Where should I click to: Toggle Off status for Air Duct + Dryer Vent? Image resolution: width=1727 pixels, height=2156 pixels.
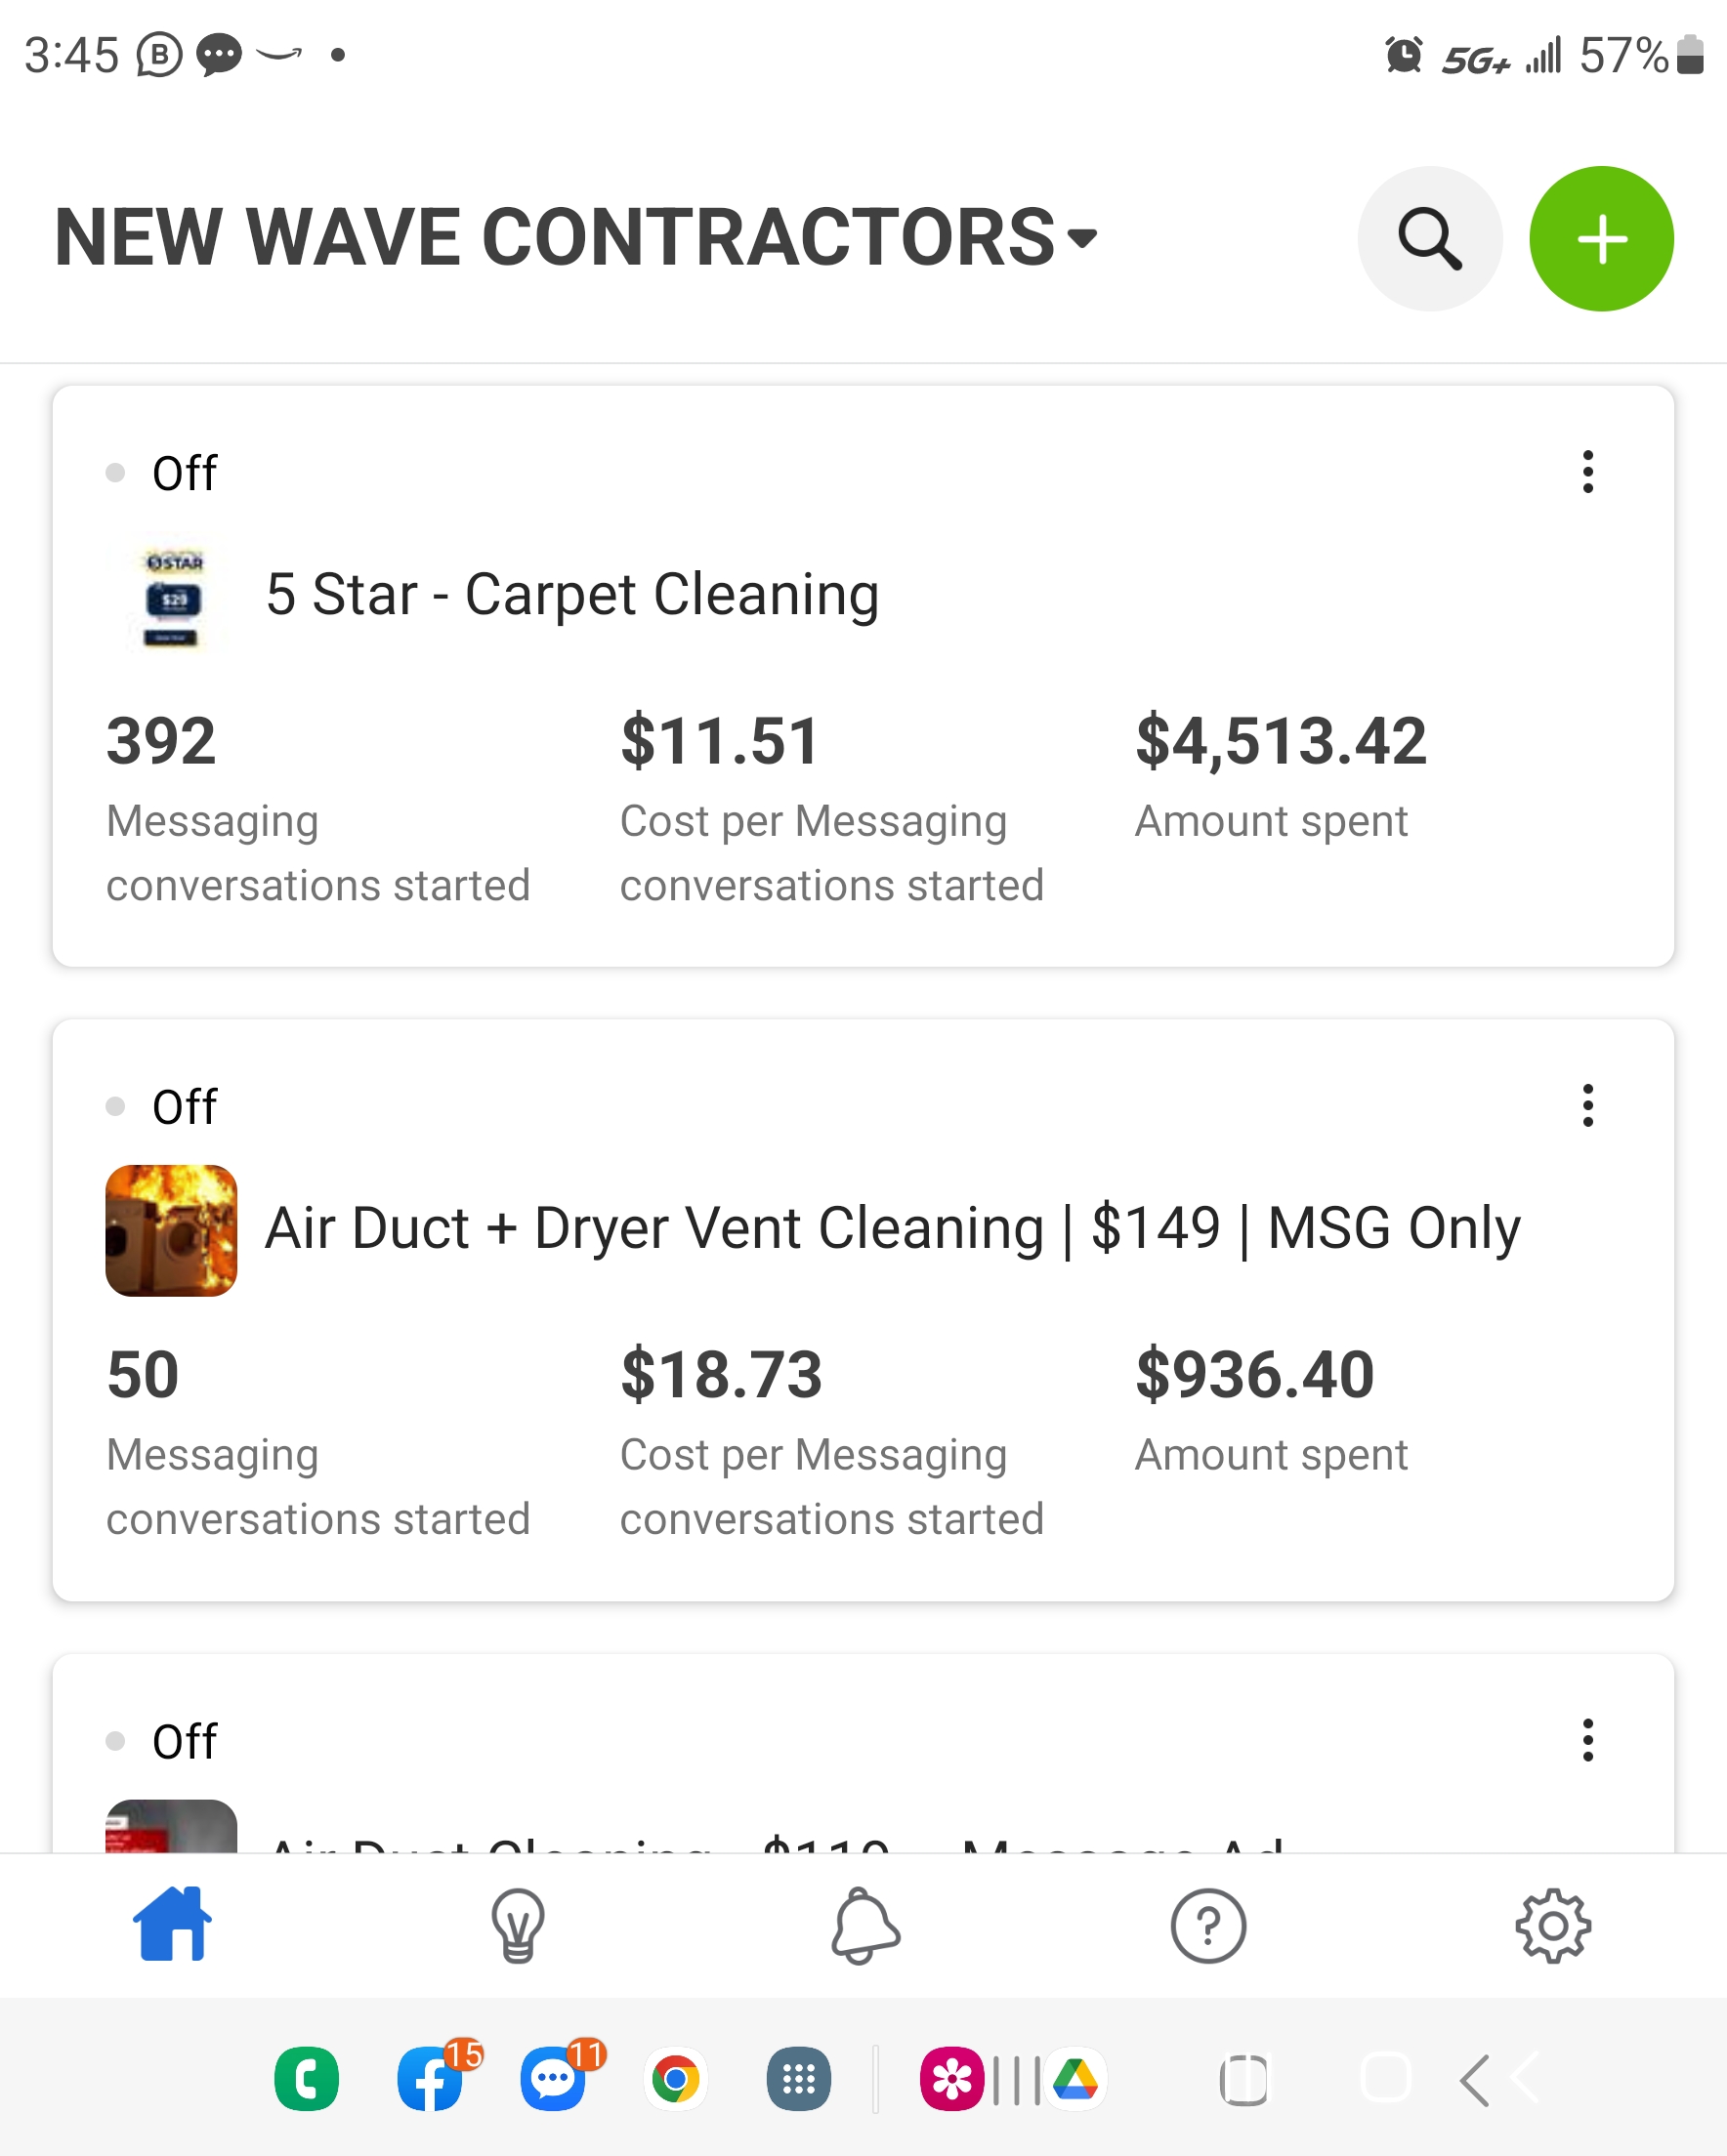point(162,1107)
